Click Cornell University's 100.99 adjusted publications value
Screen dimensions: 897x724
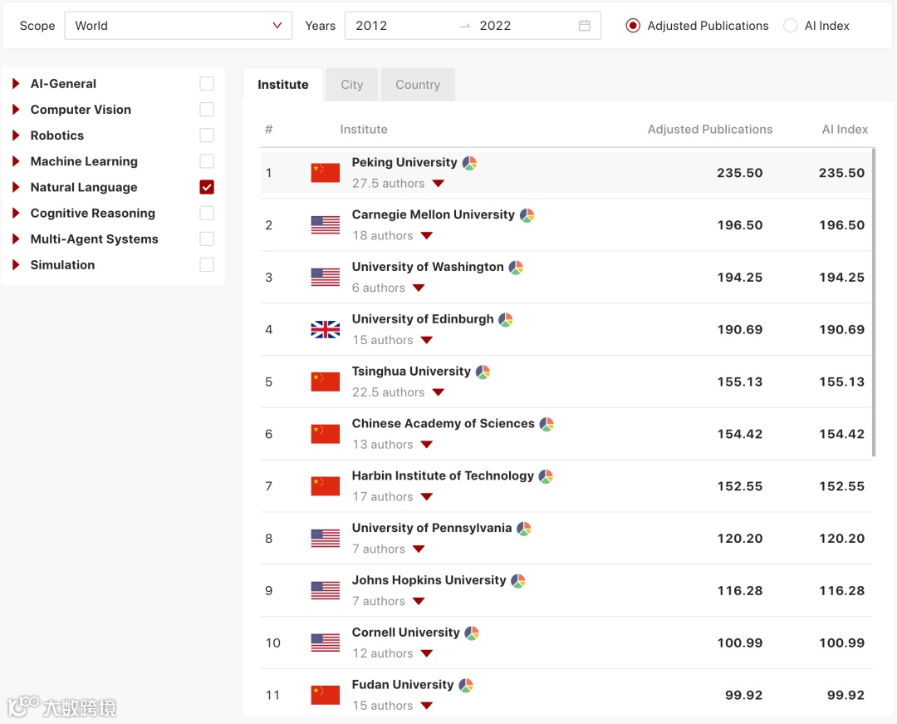pyautogui.click(x=740, y=643)
